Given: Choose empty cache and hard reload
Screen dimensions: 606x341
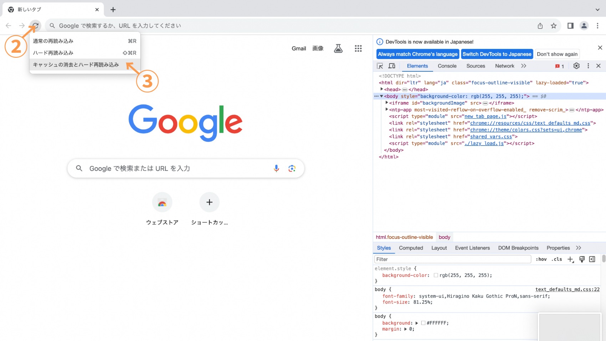Looking at the screenshot, I should (85, 65).
